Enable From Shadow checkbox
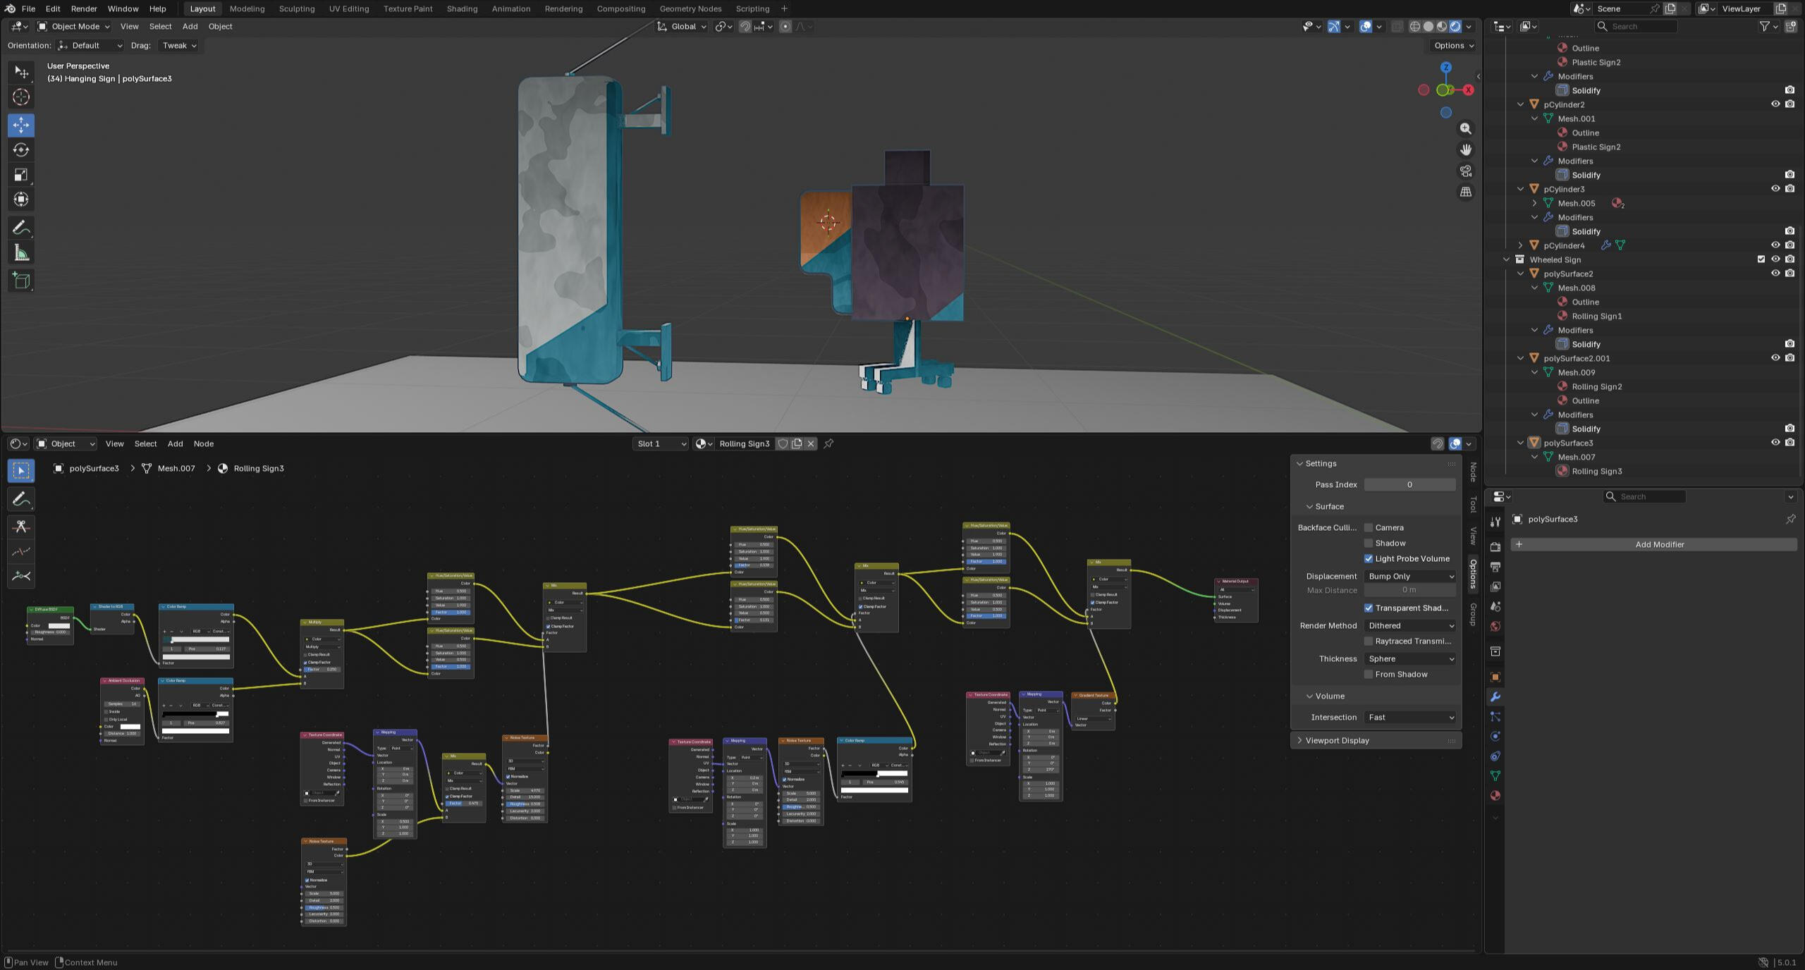The width and height of the screenshot is (1805, 970). click(1369, 674)
